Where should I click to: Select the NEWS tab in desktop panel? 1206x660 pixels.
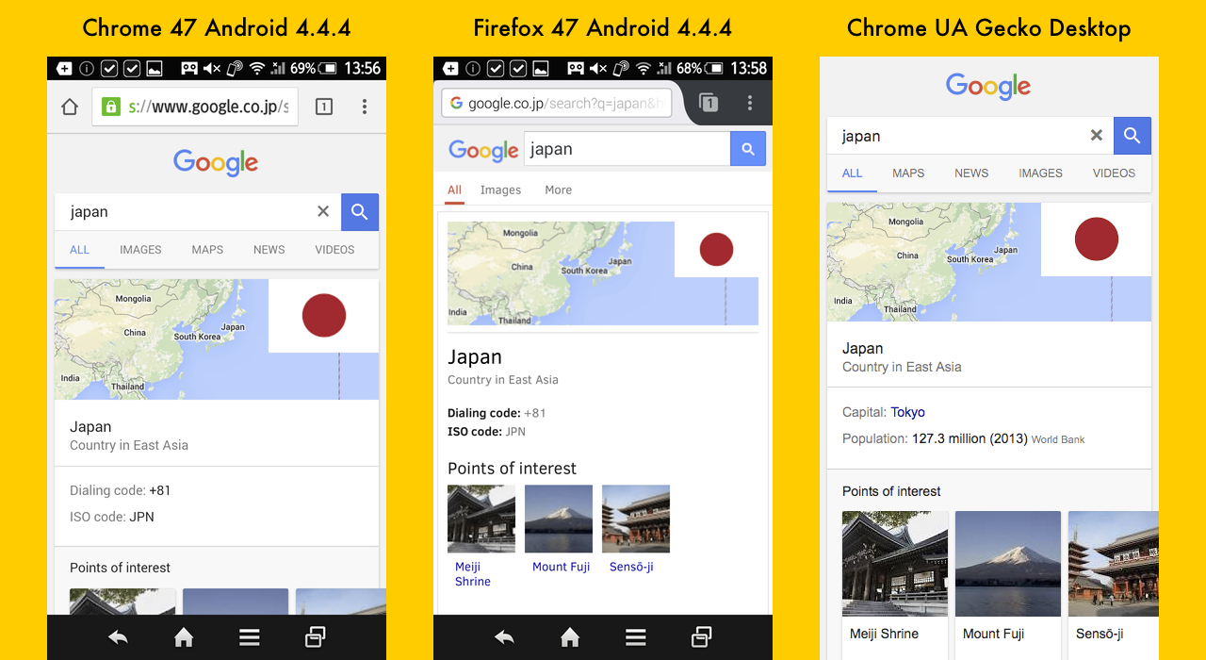point(971,173)
